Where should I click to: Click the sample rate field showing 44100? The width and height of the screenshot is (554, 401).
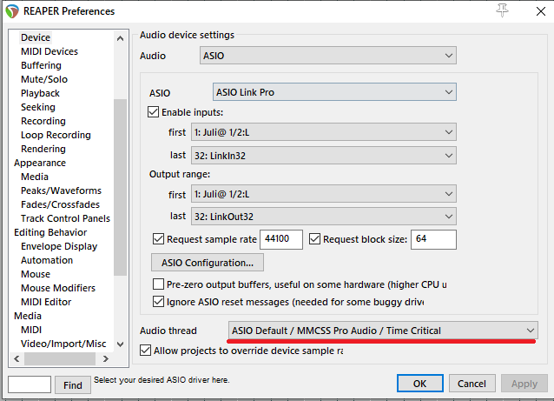(x=281, y=239)
